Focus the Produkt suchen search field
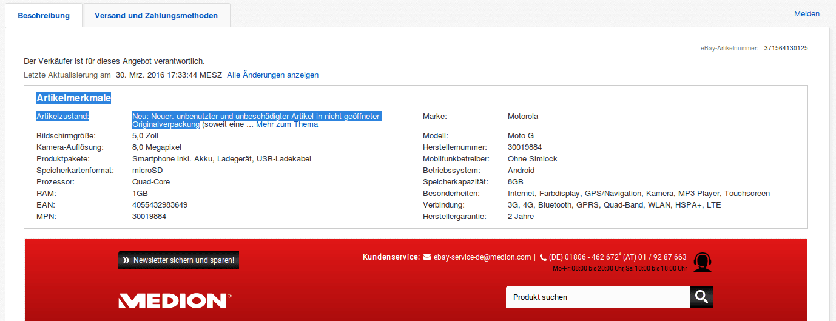 pos(598,297)
